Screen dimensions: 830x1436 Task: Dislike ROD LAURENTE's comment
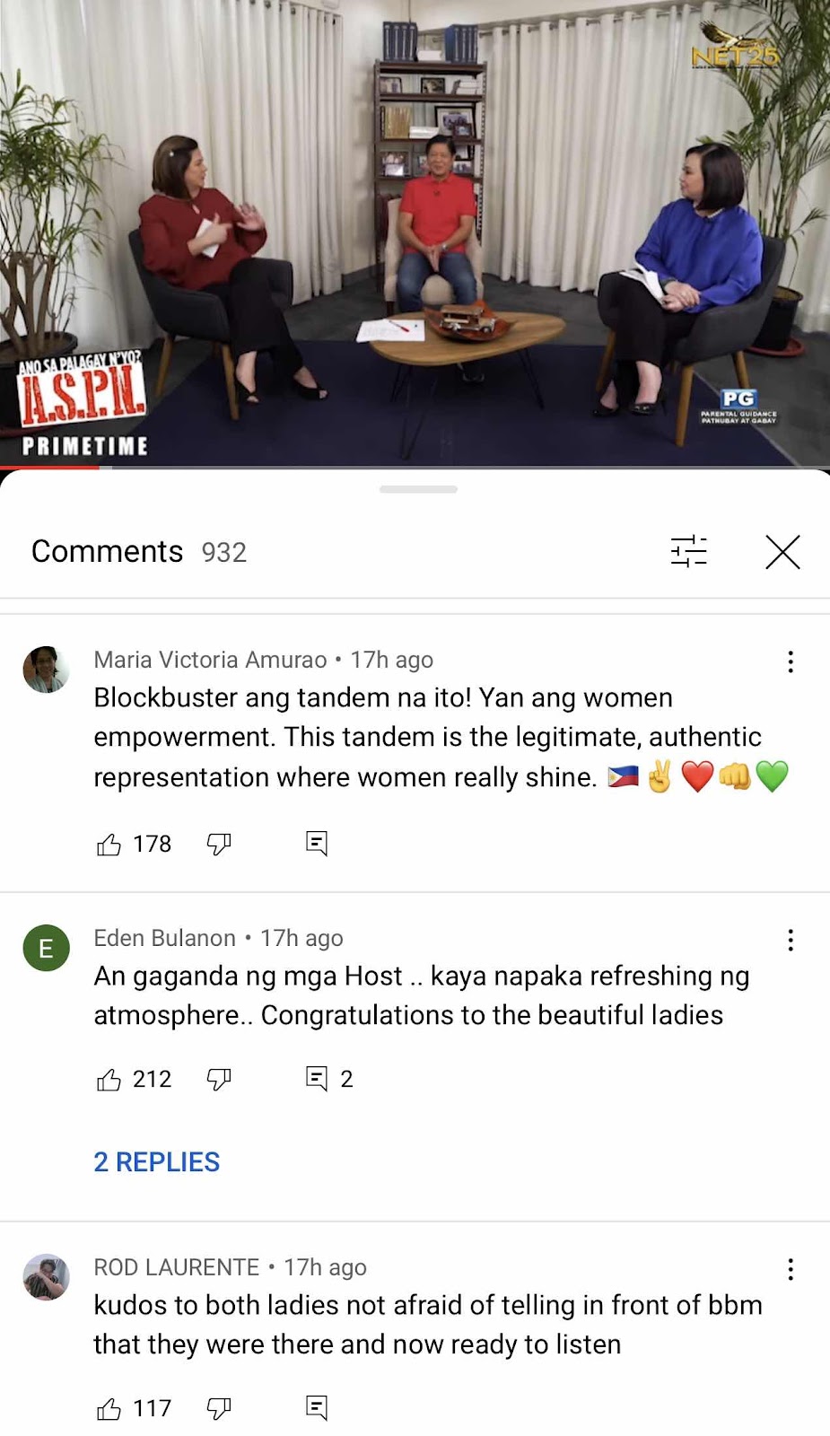219,1408
